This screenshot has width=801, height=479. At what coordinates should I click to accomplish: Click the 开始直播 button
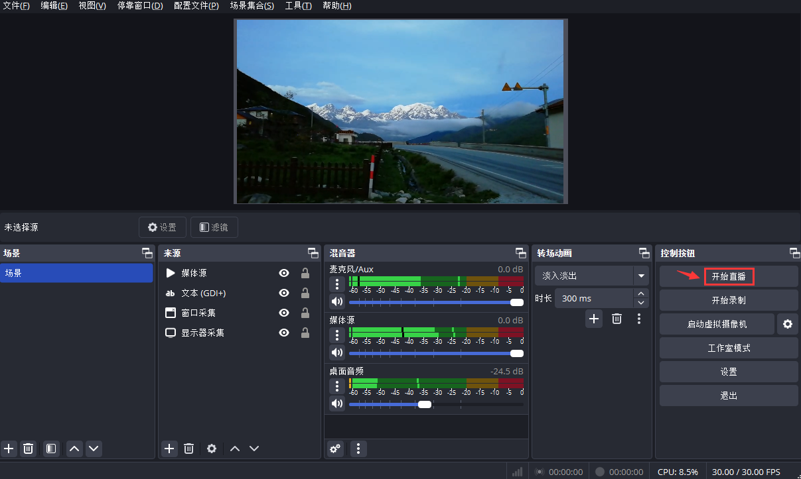729,276
